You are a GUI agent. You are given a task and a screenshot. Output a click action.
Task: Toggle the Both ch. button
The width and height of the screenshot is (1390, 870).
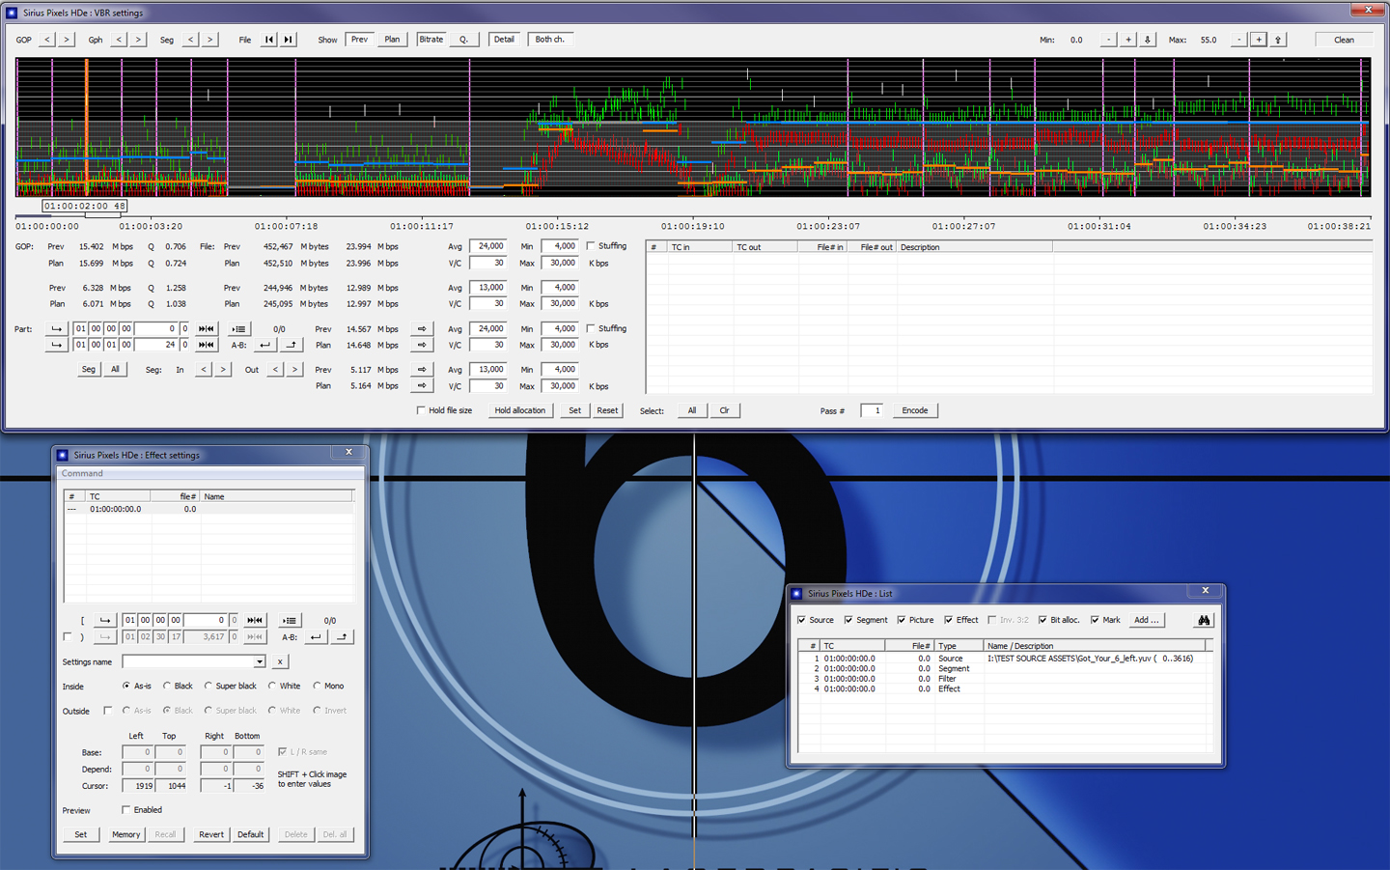point(550,40)
